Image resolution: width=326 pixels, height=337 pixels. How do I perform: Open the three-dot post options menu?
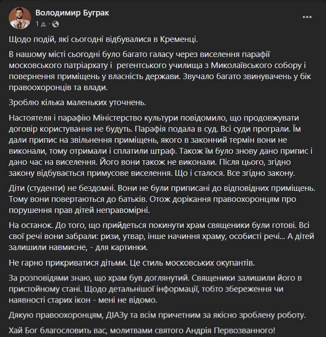[308, 17]
